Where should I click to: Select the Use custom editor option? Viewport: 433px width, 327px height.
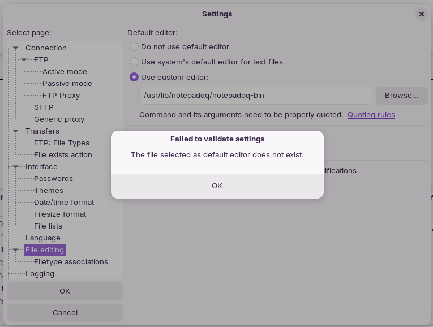pyautogui.click(x=134, y=78)
